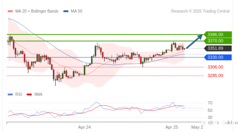Viewport: 240px width, 132px height.
Task: Select the 3386.00 green price tag
Action: tap(218, 35)
